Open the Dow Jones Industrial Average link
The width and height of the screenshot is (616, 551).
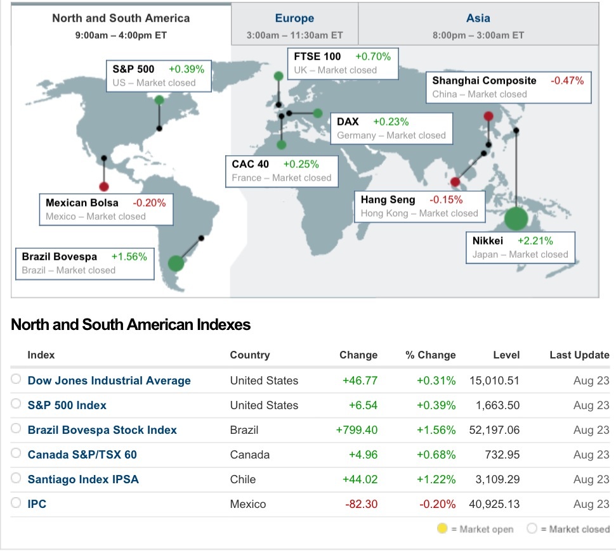[109, 381]
